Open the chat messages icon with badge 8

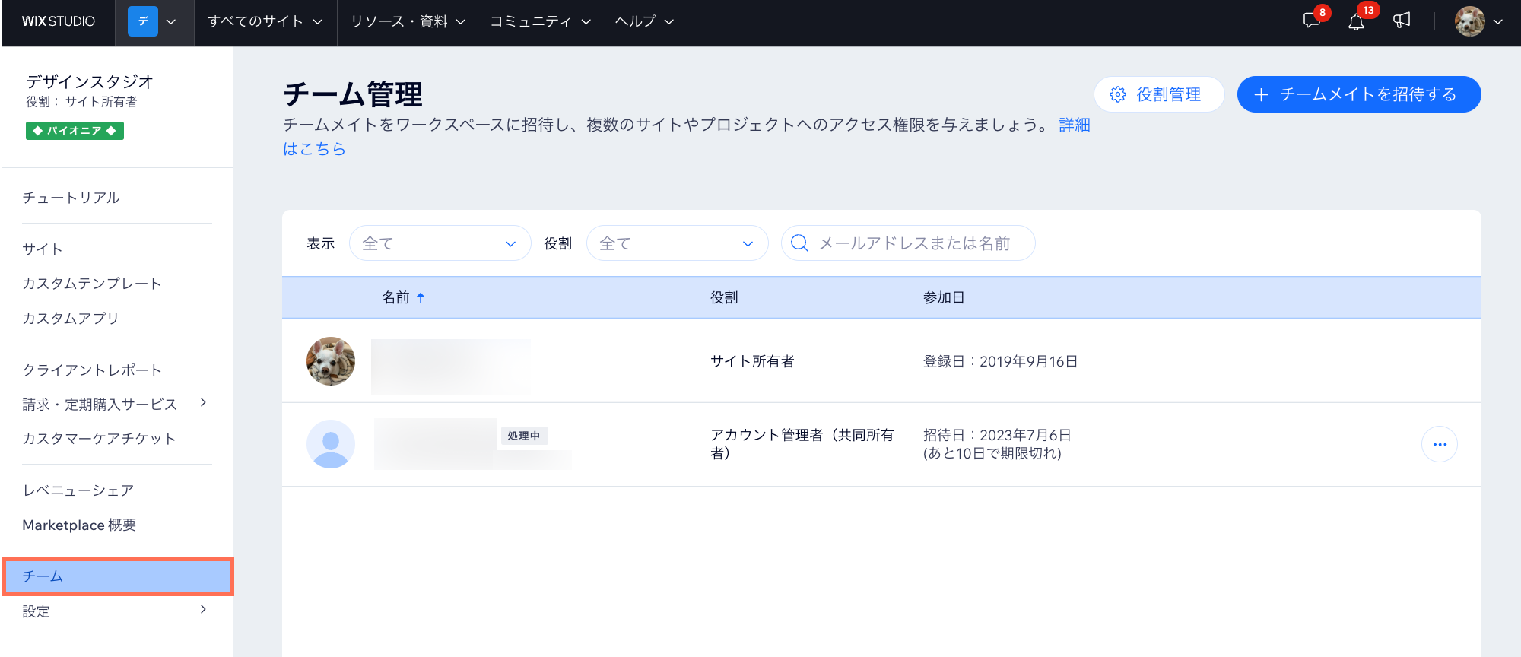point(1312,21)
